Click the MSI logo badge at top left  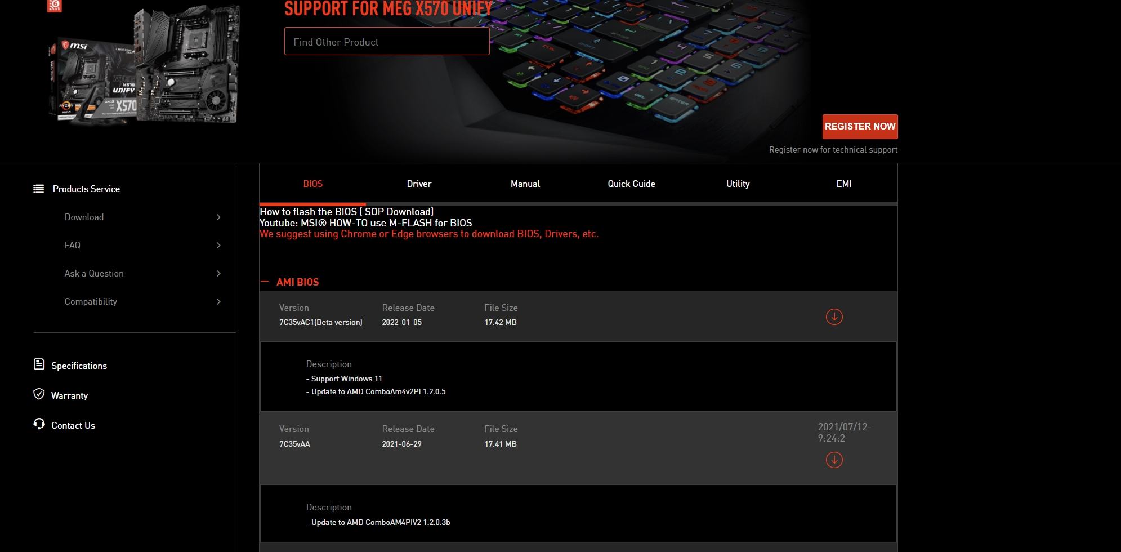[54, 6]
